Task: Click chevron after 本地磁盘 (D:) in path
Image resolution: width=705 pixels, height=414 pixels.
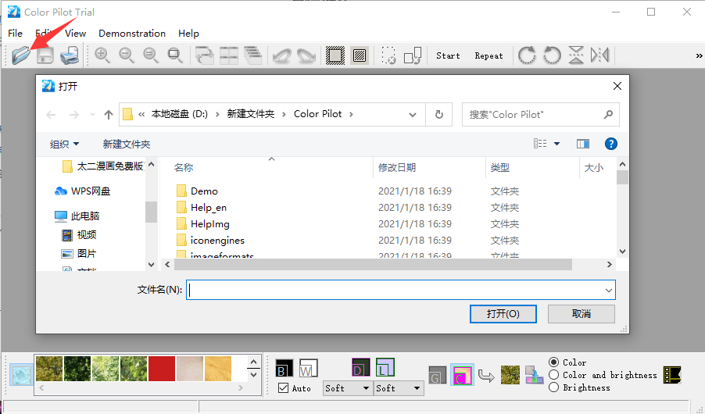Action: coord(217,115)
